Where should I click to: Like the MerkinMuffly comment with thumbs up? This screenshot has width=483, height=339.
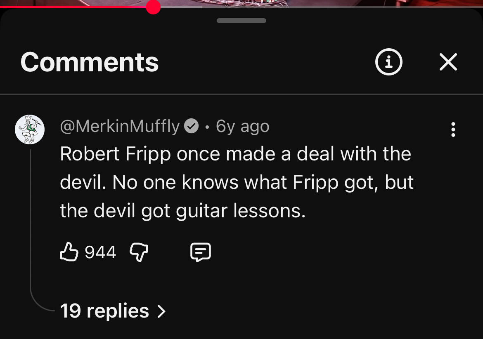[x=69, y=252]
